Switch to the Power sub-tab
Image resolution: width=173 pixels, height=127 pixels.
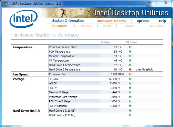[x=129, y=26]
